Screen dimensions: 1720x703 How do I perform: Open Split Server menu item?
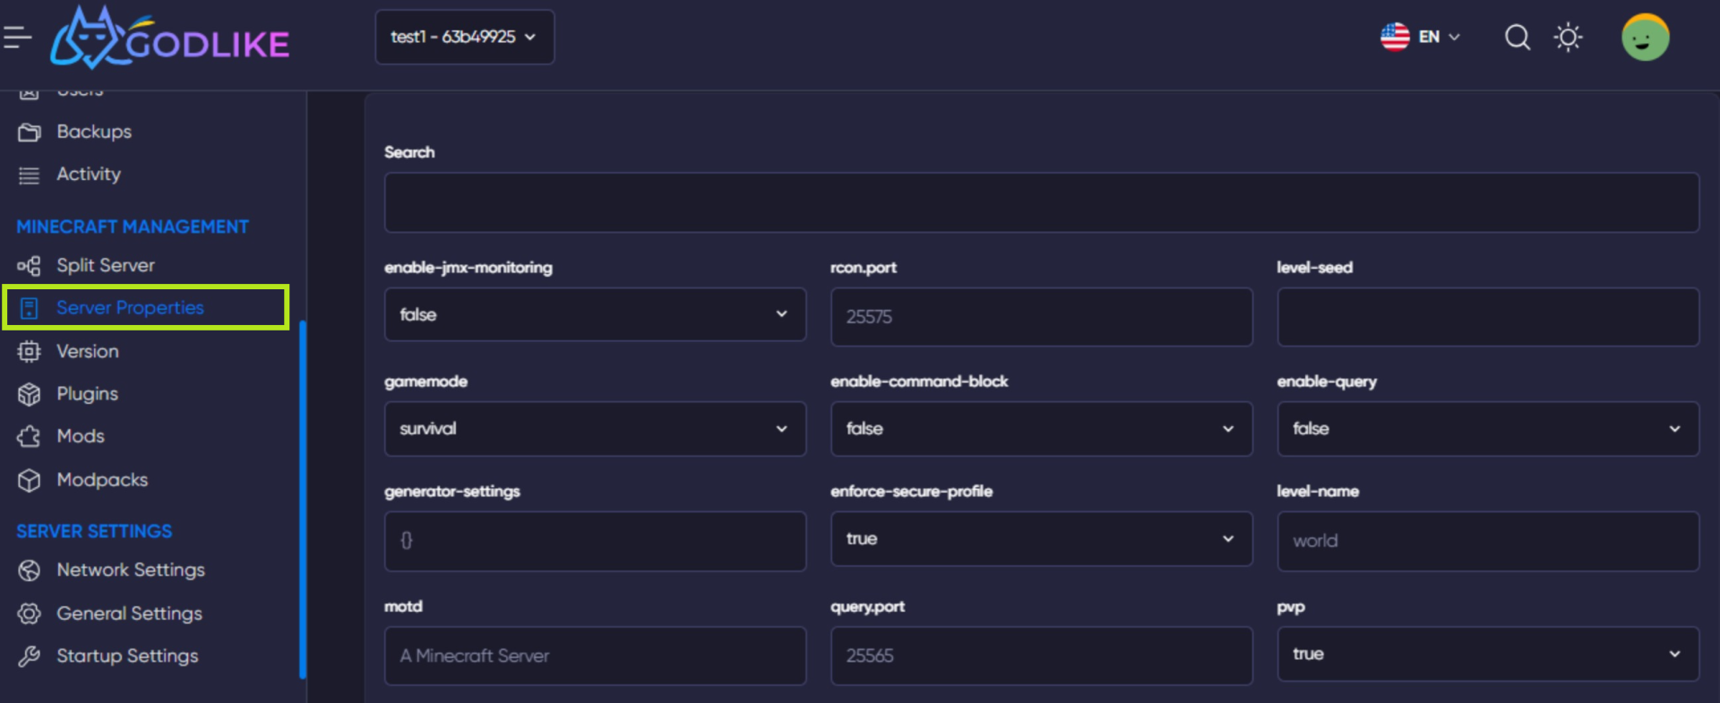click(x=105, y=266)
